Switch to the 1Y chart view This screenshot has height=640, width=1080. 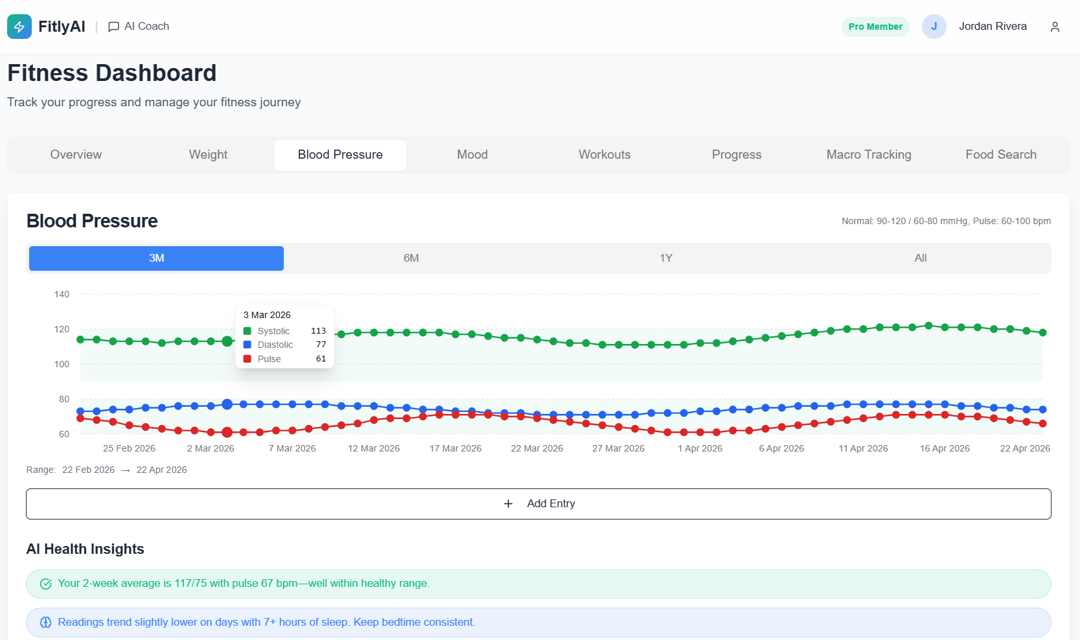point(665,258)
